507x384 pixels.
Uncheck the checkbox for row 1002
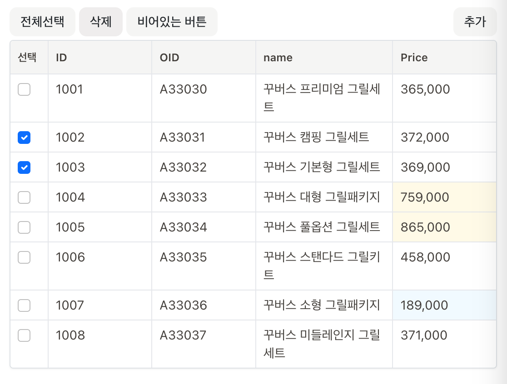click(x=24, y=138)
